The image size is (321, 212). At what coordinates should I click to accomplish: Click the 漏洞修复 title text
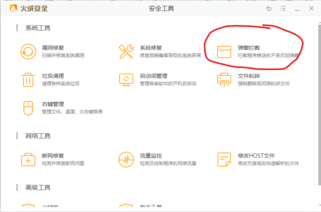coord(53,48)
